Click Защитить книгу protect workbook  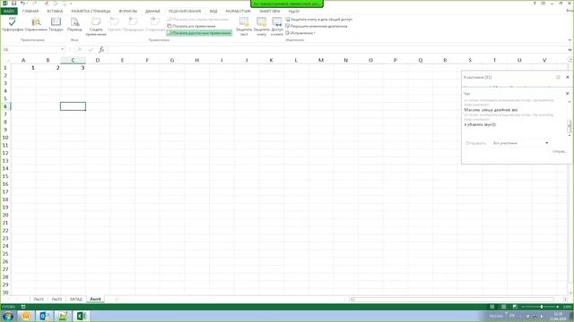click(x=261, y=26)
